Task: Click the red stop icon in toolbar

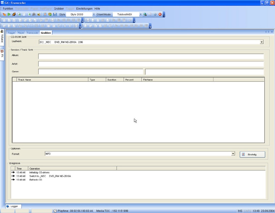Action: tap(160, 15)
